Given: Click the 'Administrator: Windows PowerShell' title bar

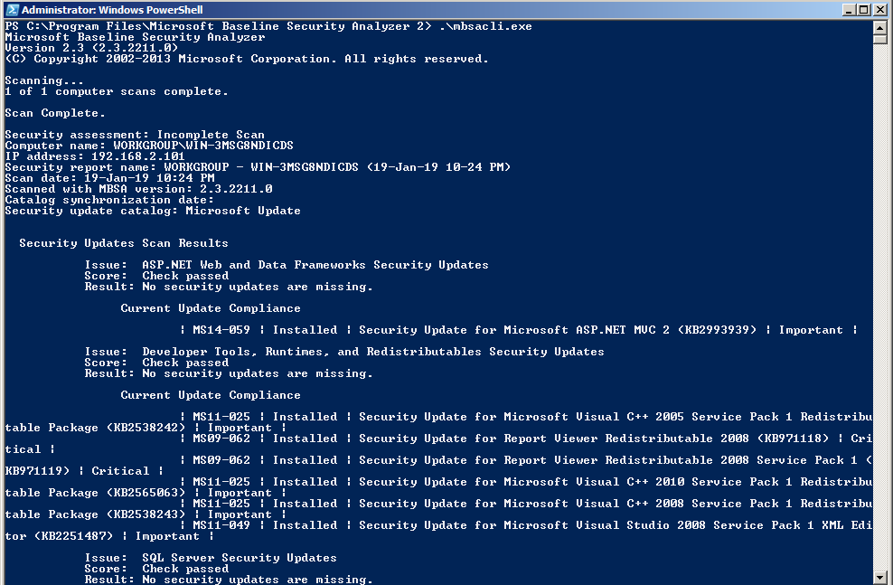Looking at the screenshot, I should [421, 10].
